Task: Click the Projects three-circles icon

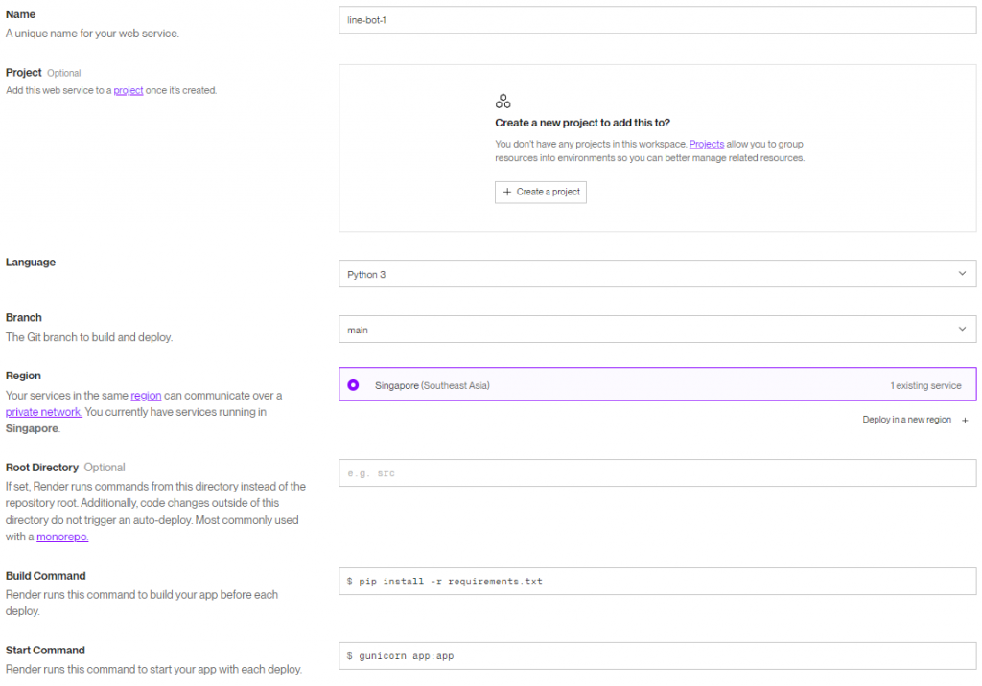Action: click(x=503, y=102)
